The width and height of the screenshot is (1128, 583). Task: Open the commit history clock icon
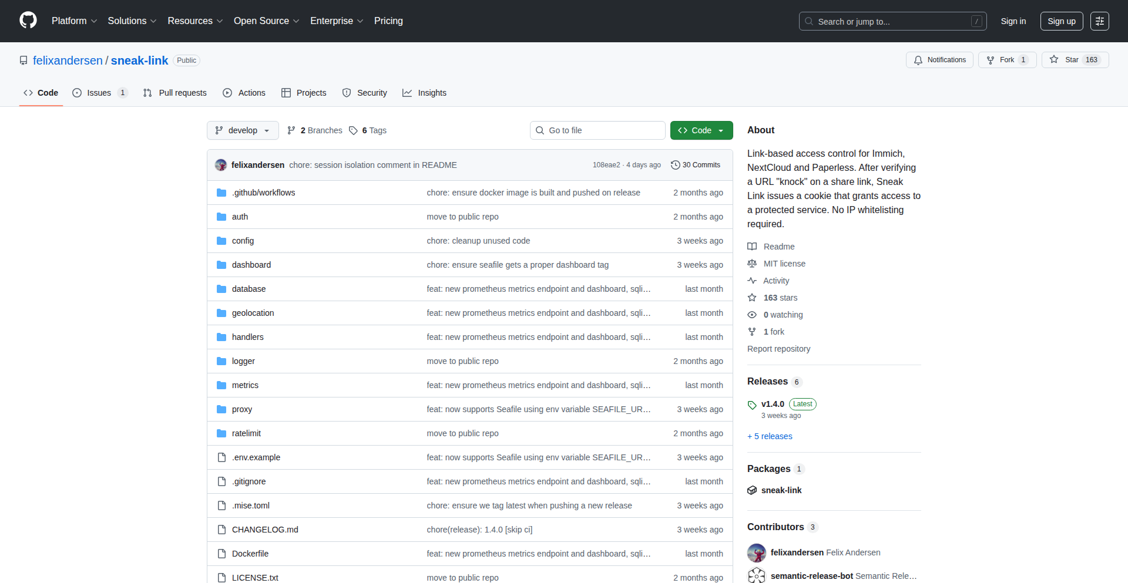click(676, 165)
